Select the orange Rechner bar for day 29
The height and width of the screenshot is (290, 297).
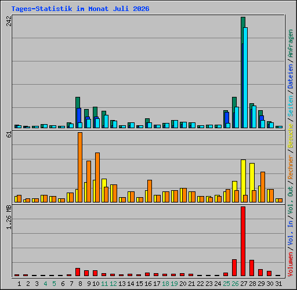pos(263,187)
